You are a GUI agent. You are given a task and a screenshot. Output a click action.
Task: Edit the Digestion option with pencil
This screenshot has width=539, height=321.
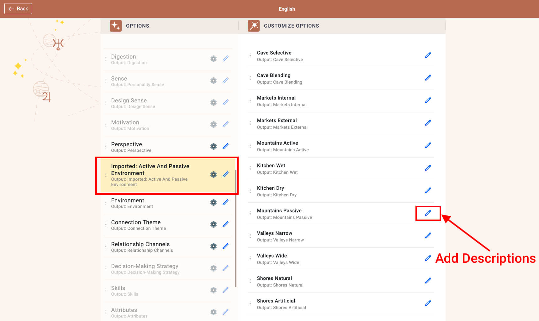click(225, 59)
